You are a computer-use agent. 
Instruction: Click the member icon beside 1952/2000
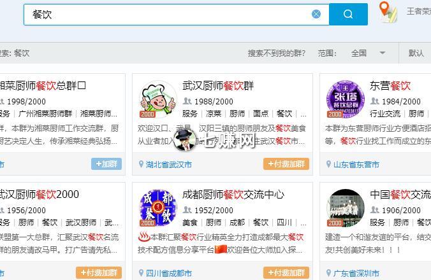pos(187,210)
